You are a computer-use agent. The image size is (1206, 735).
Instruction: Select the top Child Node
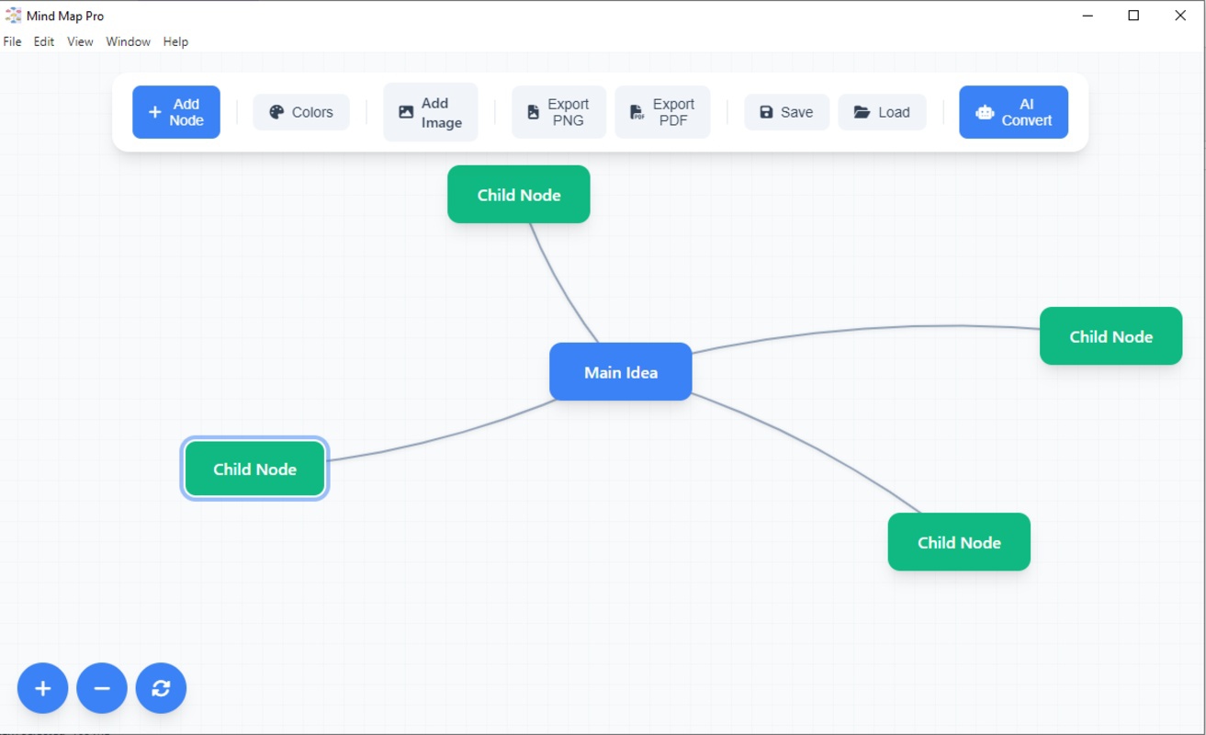click(518, 194)
